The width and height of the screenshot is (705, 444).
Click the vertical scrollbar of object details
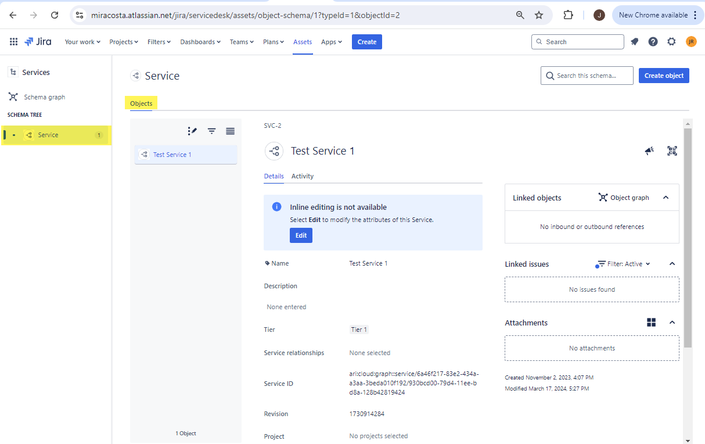pyautogui.click(x=688, y=238)
